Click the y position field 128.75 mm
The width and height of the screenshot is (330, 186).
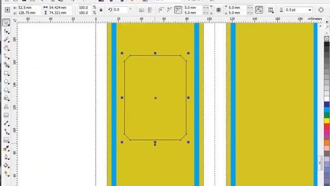click(x=29, y=12)
